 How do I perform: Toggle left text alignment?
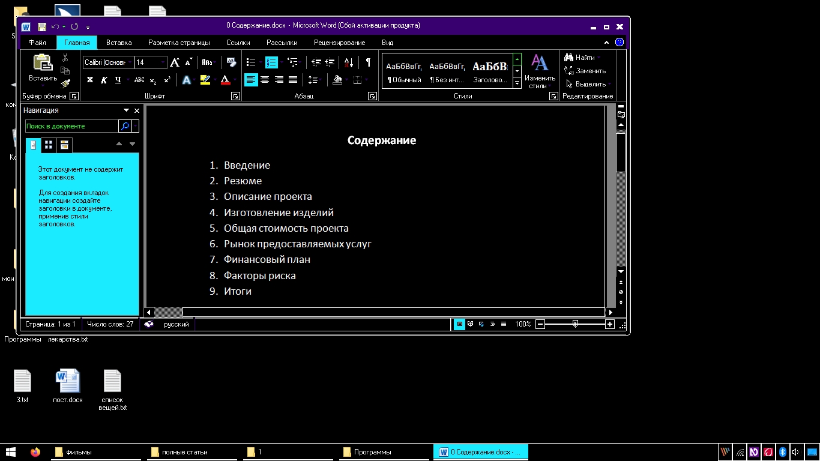[251, 80]
